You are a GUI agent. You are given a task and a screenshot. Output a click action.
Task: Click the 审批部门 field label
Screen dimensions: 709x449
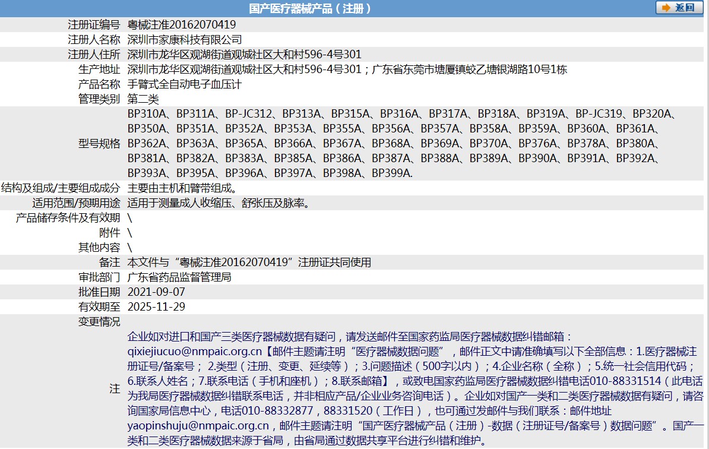click(x=99, y=277)
